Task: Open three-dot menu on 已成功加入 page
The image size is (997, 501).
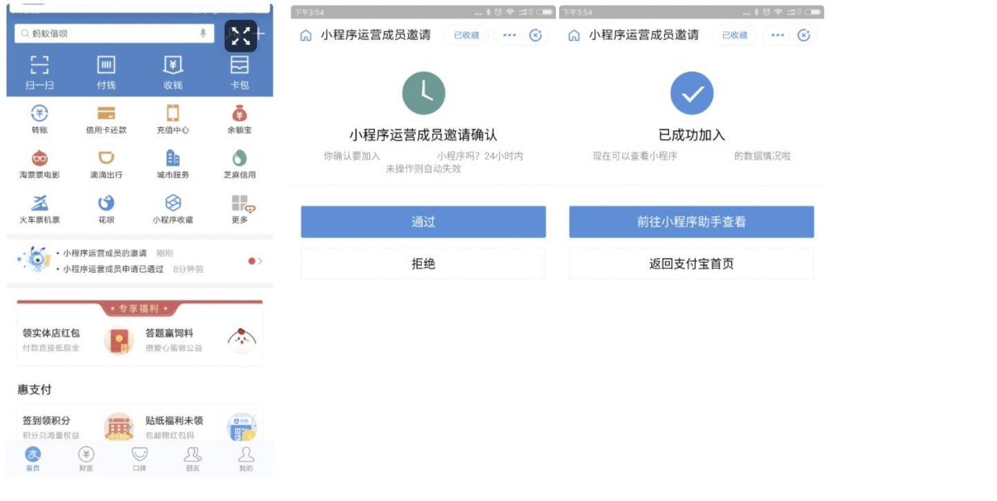Action: [777, 35]
